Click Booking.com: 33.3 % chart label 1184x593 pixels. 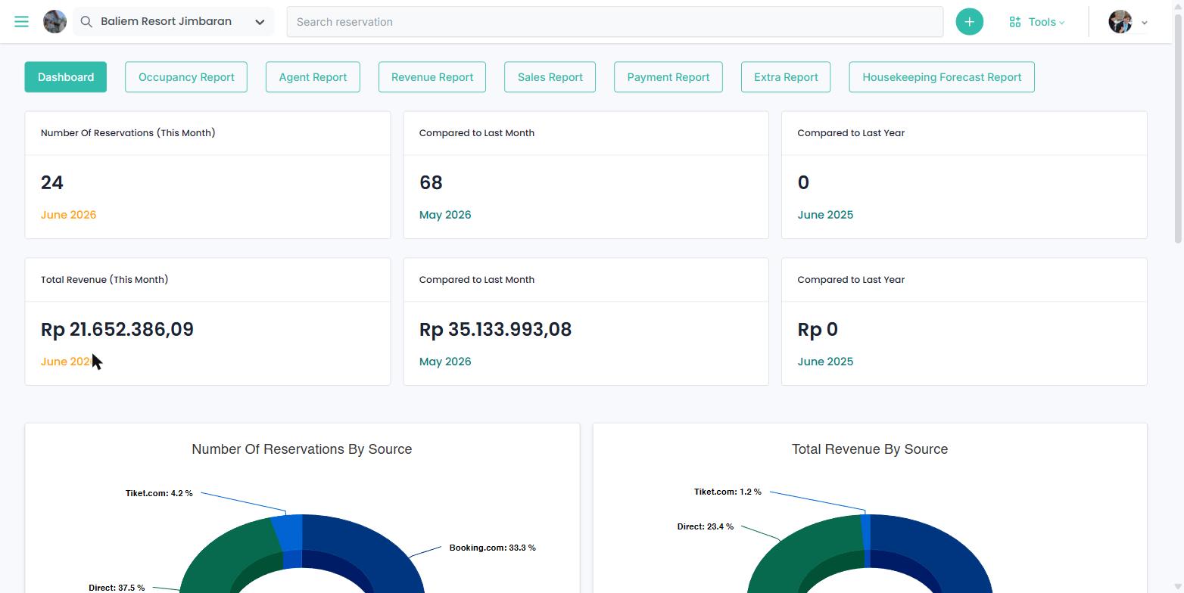(493, 548)
